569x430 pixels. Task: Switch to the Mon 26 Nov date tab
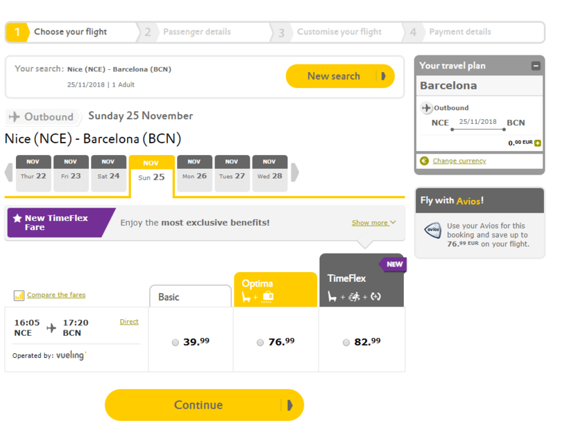[194, 173]
